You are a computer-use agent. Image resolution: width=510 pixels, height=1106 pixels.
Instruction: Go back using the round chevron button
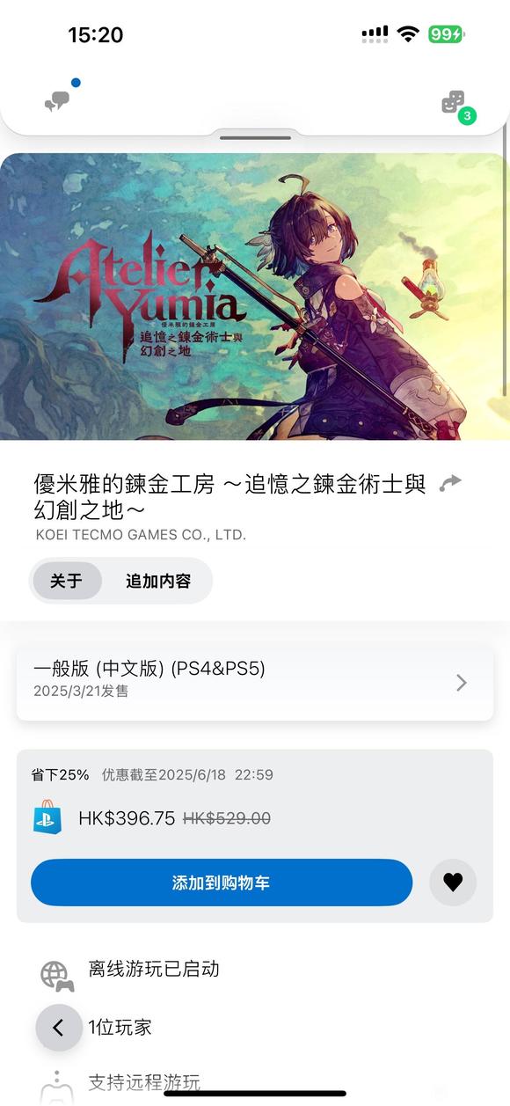(x=59, y=1027)
